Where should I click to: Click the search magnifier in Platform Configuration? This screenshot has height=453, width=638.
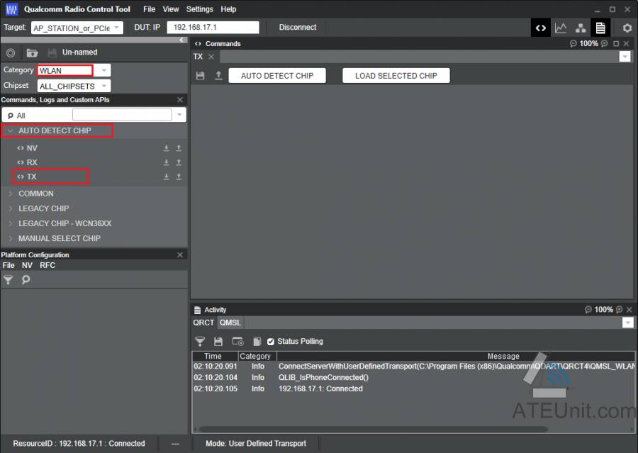(x=26, y=279)
